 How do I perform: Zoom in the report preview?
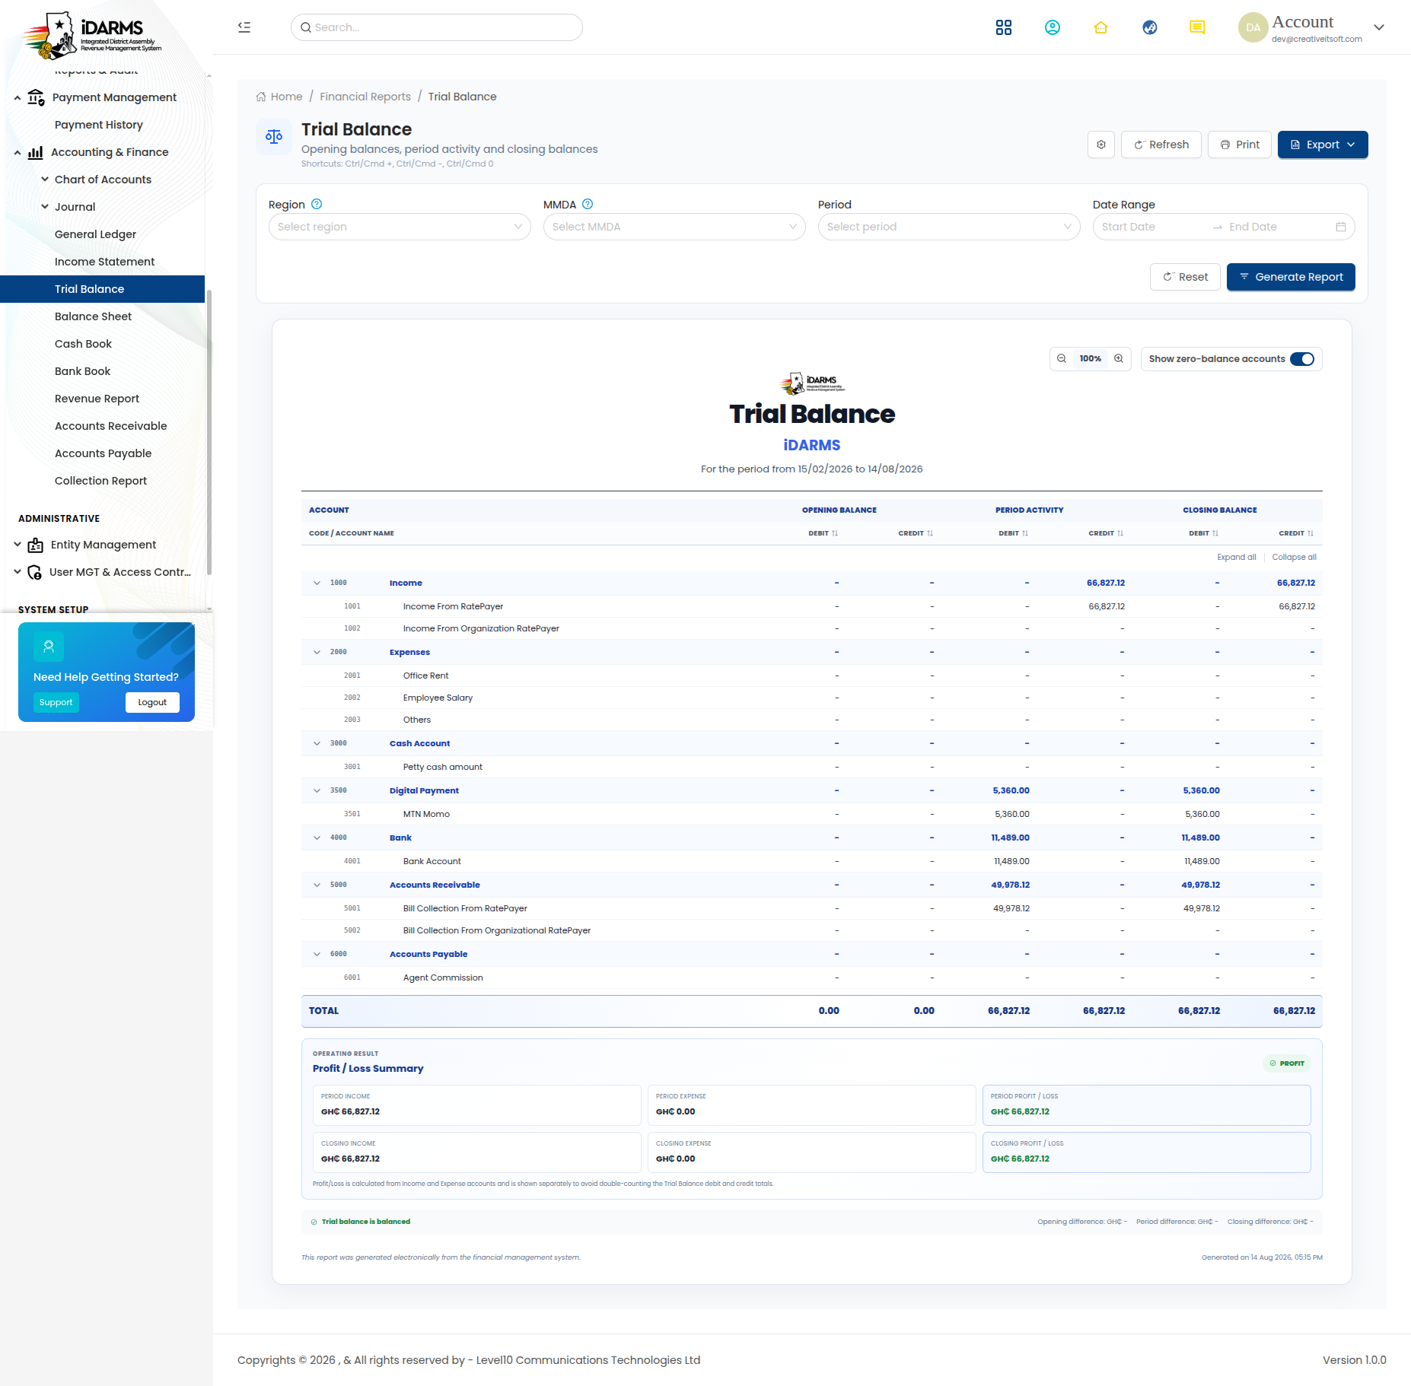[1118, 359]
